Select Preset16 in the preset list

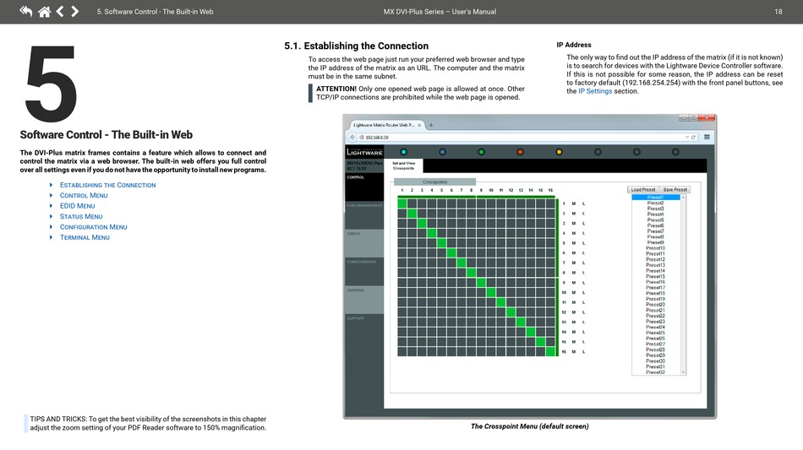(x=656, y=282)
